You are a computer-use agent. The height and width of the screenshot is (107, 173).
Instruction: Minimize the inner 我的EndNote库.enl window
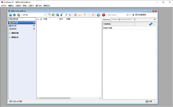coord(145,11)
